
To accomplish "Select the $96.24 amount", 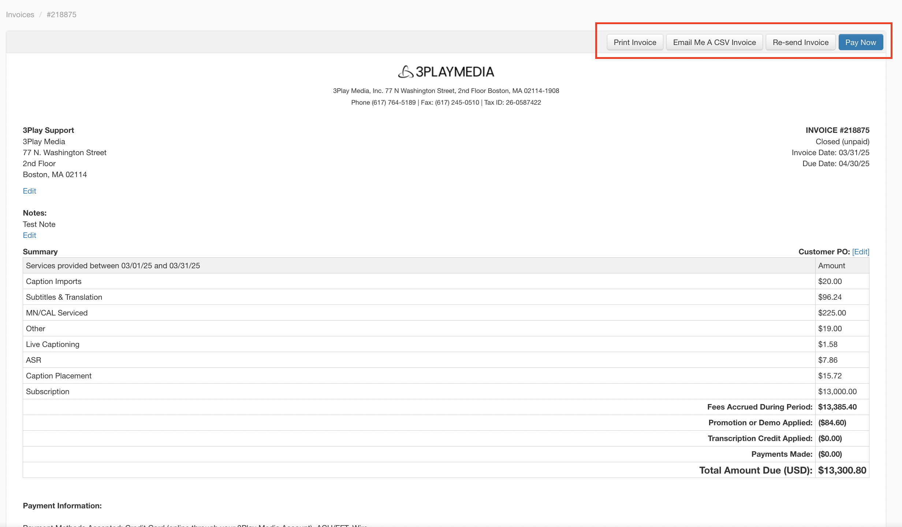I will coord(830,297).
